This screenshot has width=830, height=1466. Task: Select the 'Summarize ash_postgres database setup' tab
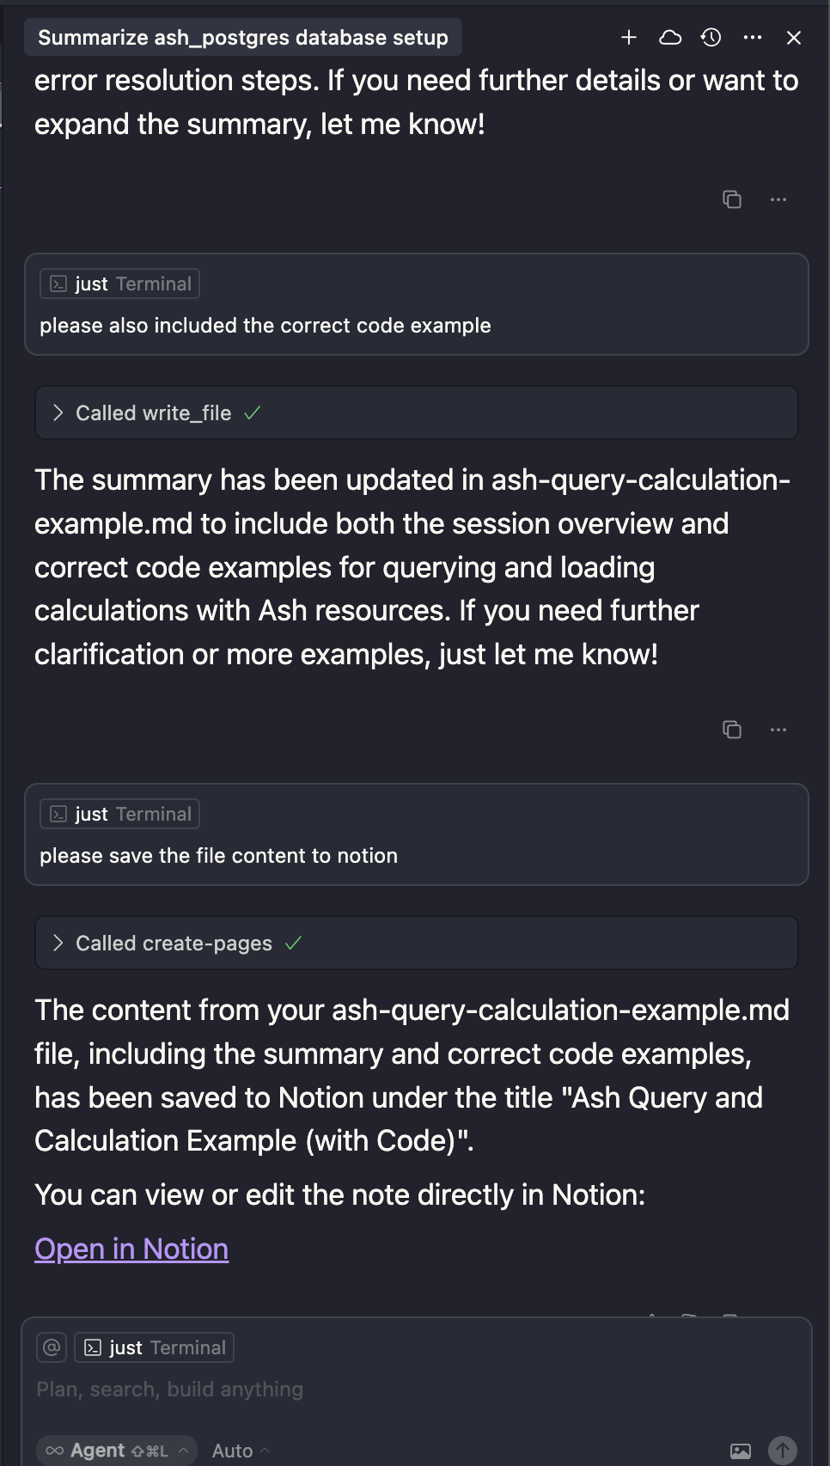click(x=243, y=38)
